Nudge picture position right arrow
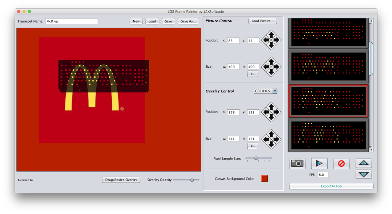392x214 pixels. point(276,40)
